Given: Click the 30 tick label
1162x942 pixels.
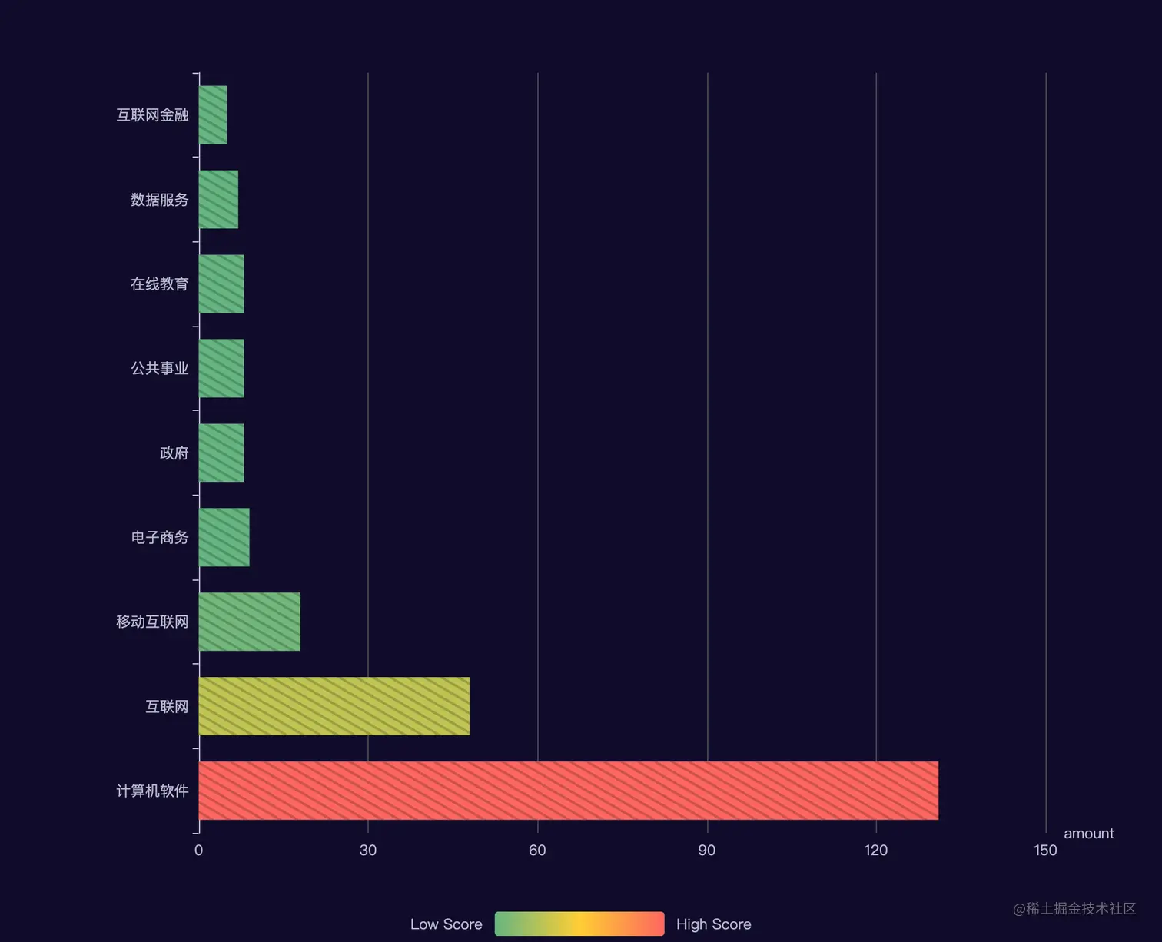Looking at the screenshot, I should [368, 850].
